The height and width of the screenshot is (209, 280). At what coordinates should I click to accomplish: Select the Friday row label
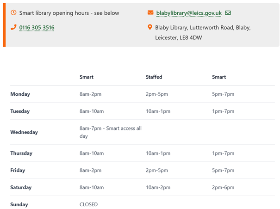coord(18,170)
